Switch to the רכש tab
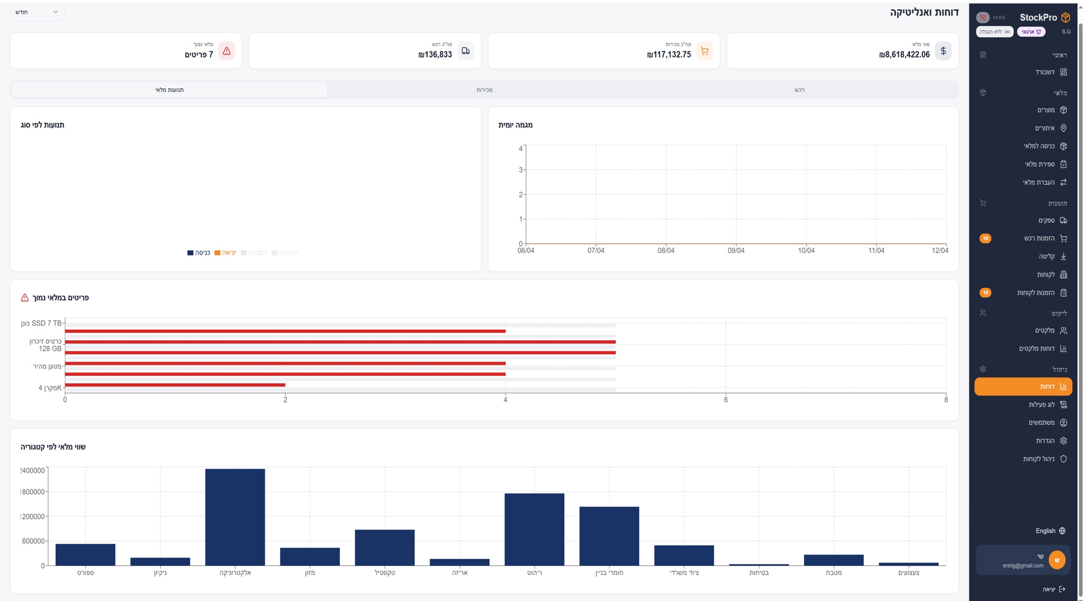The width and height of the screenshot is (1084, 601). click(799, 90)
